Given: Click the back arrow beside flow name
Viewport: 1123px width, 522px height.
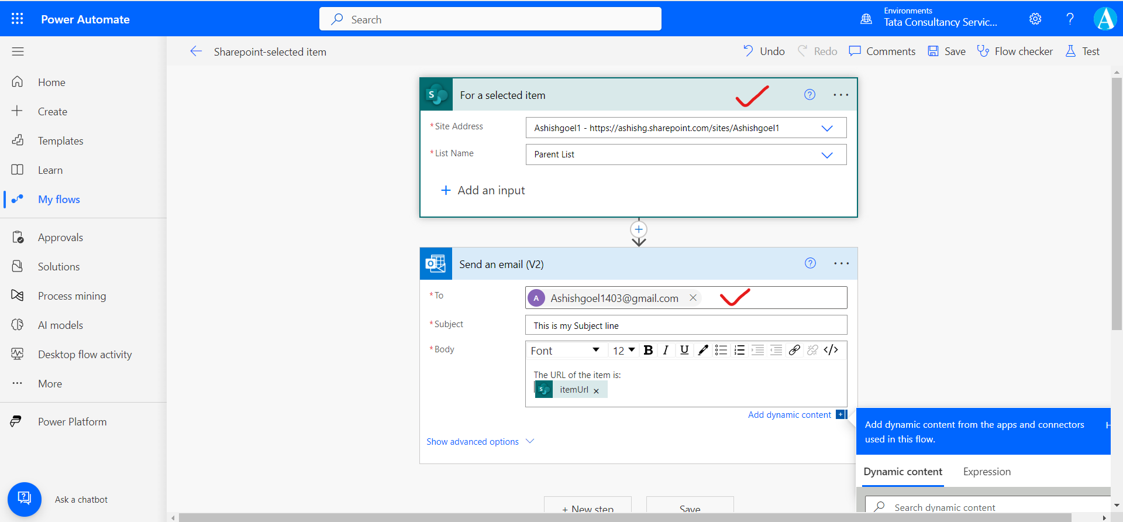Looking at the screenshot, I should tap(196, 51).
